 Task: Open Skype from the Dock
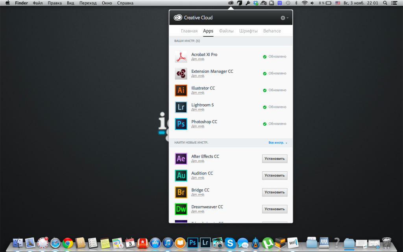point(230,243)
